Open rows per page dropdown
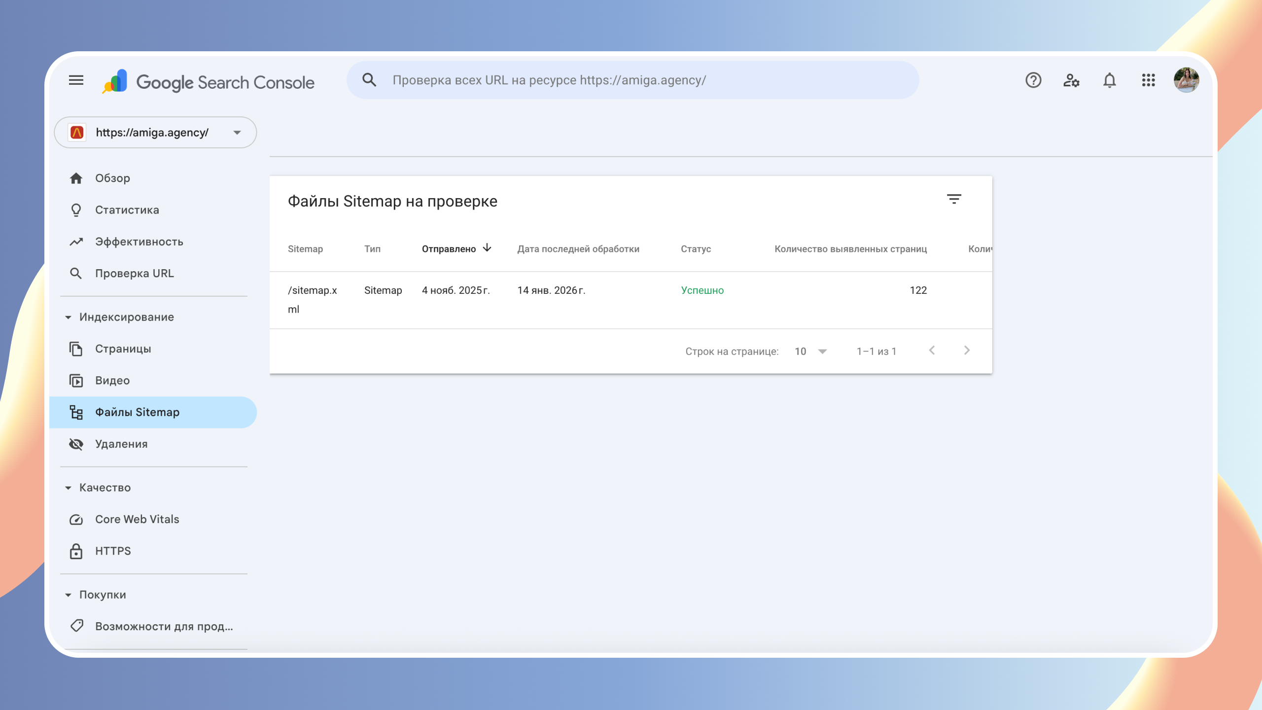This screenshot has width=1262, height=710. [811, 351]
